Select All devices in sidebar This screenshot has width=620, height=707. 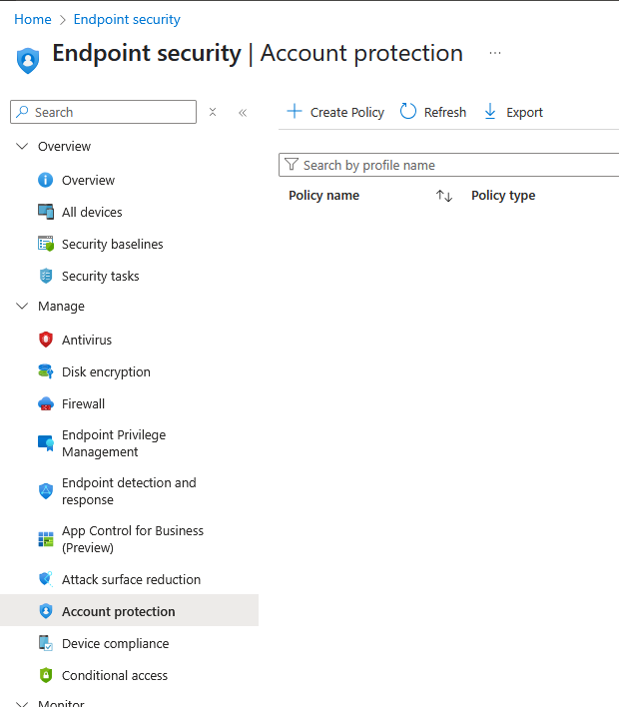click(92, 213)
